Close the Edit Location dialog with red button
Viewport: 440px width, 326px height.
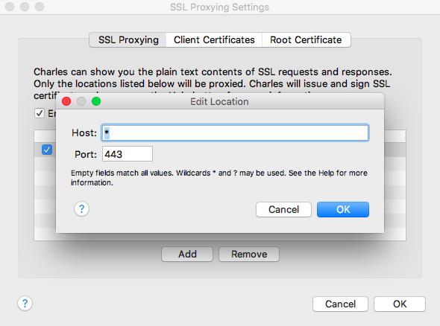click(x=66, y=101)
